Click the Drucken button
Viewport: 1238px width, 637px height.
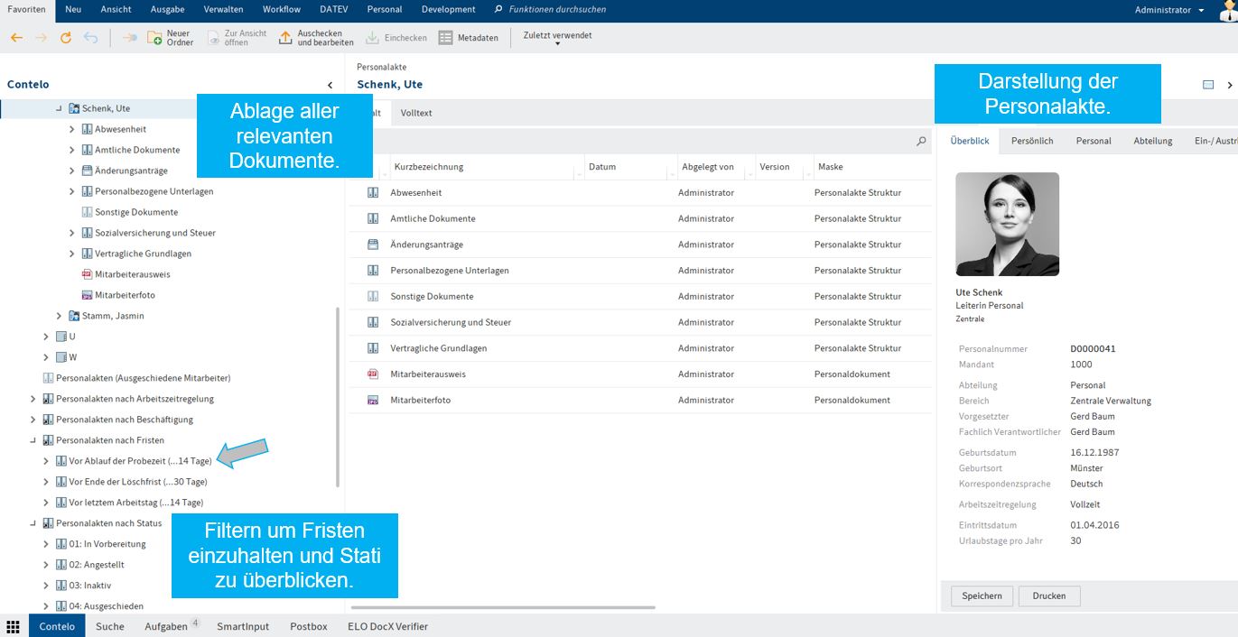1049,595
